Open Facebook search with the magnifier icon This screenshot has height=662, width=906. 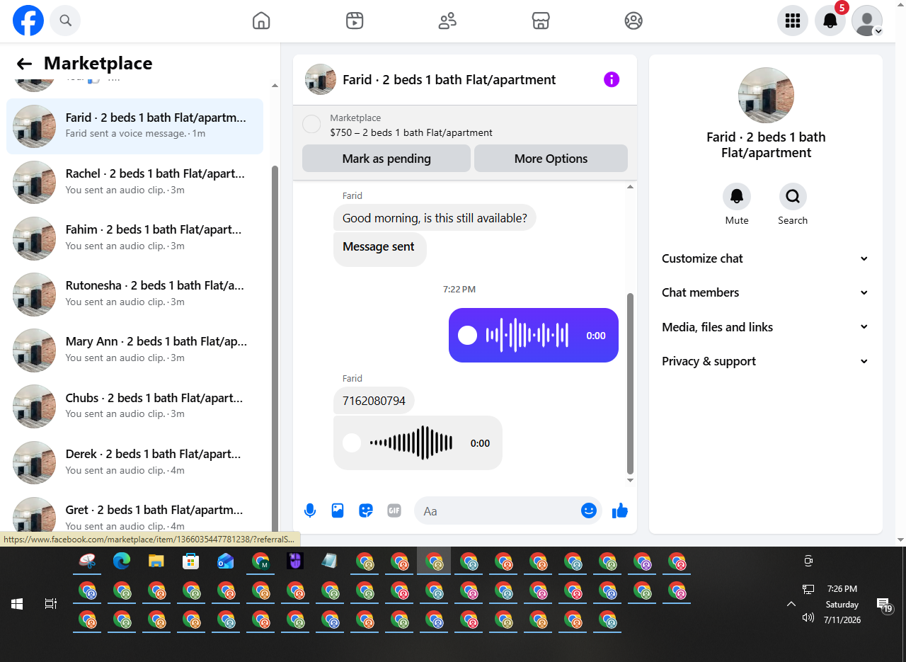65,21
